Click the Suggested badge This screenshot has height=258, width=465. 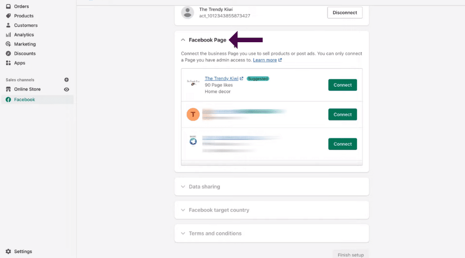[258, 79]
